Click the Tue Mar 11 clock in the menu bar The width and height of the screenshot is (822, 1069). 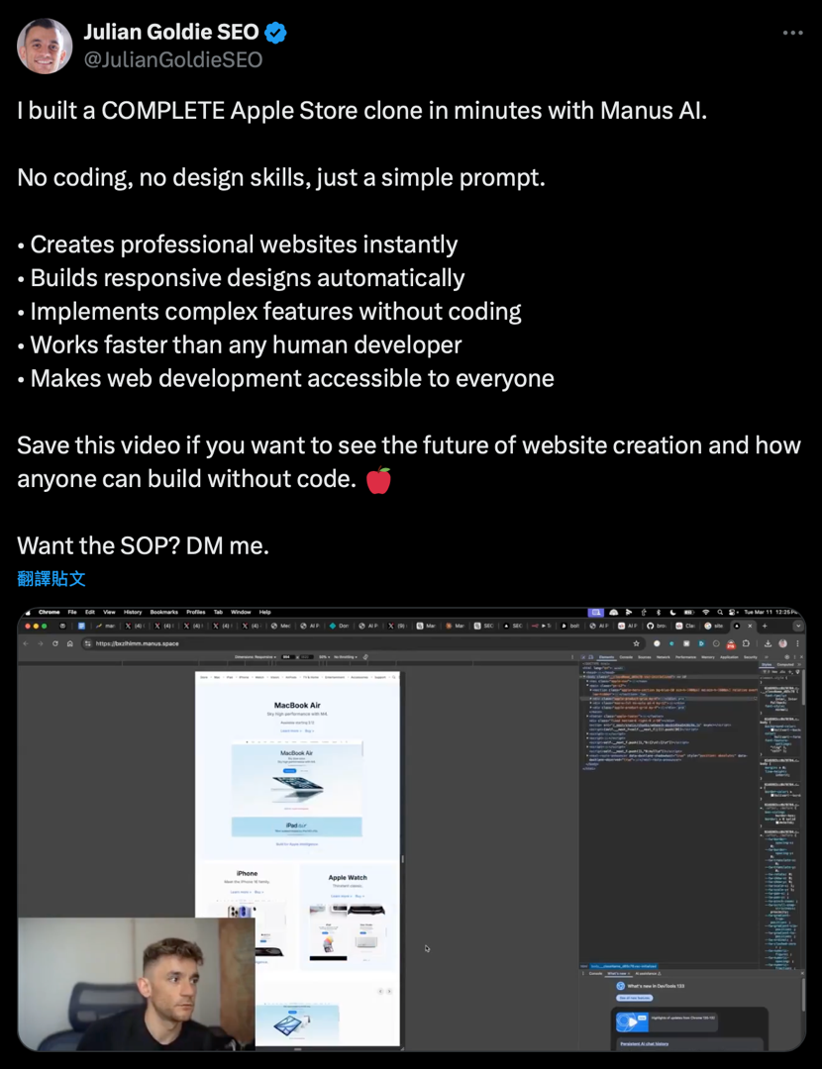(x=770, y=613)
